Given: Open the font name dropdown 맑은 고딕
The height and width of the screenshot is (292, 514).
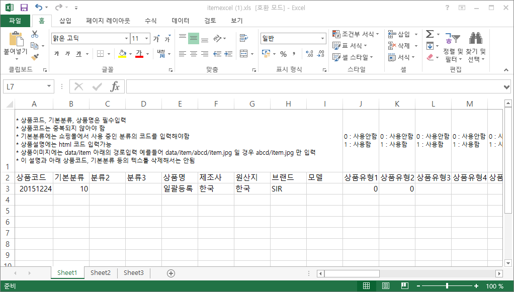Looking at the screenshot, I should point(127,38).
